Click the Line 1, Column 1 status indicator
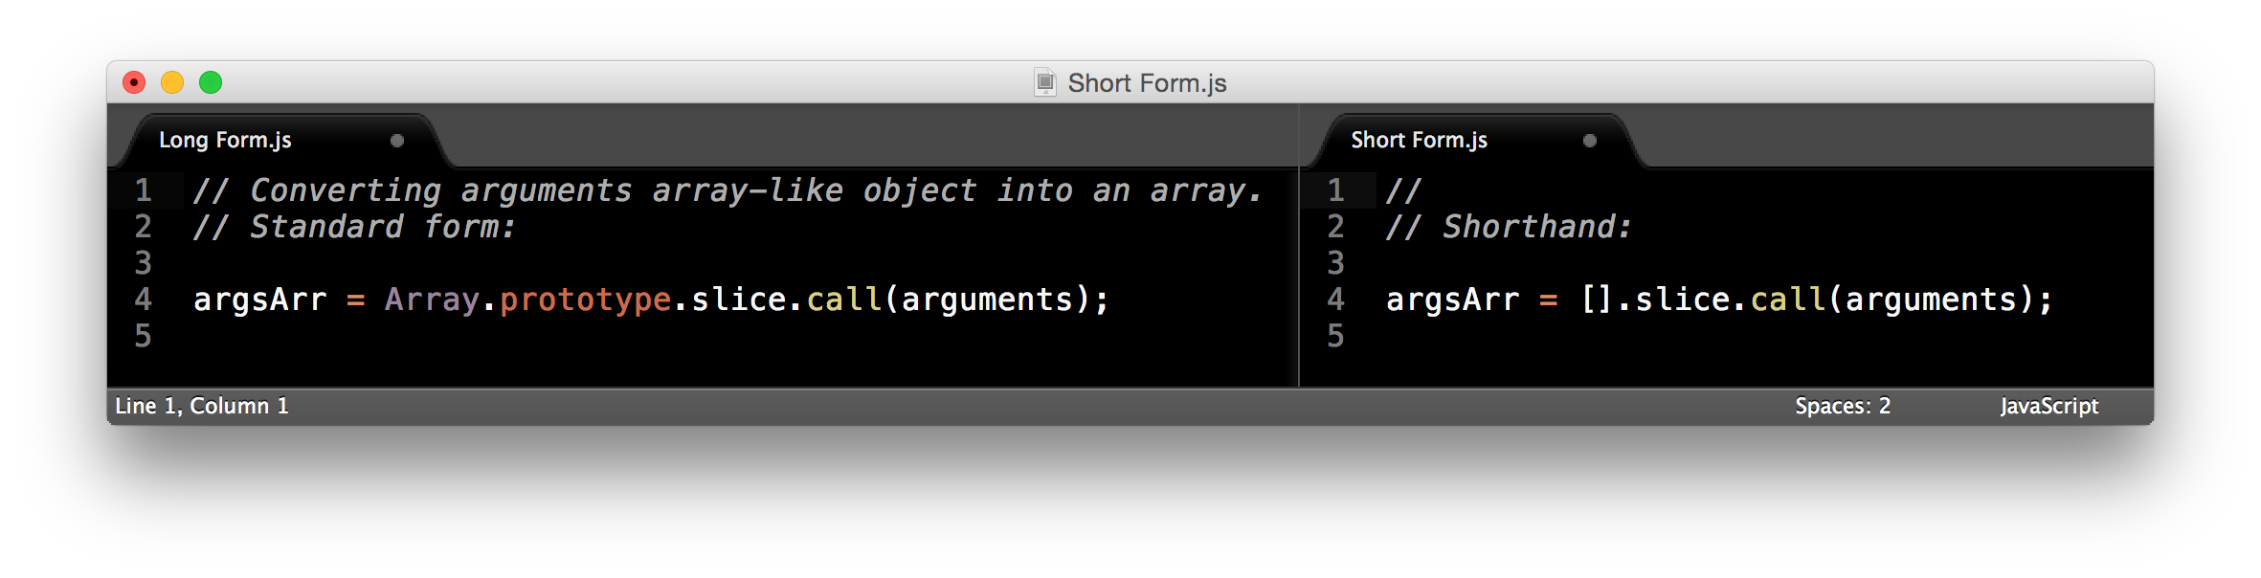The image size is (2261, 578). click(x=202, y=406)
